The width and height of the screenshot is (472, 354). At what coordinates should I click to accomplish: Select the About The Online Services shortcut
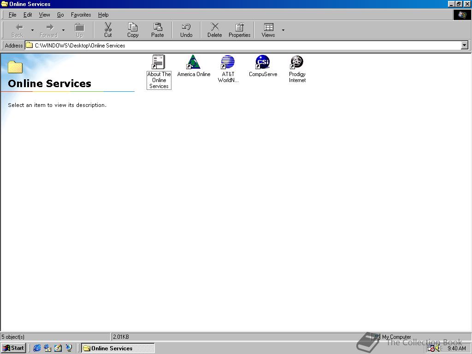[159, 71]
